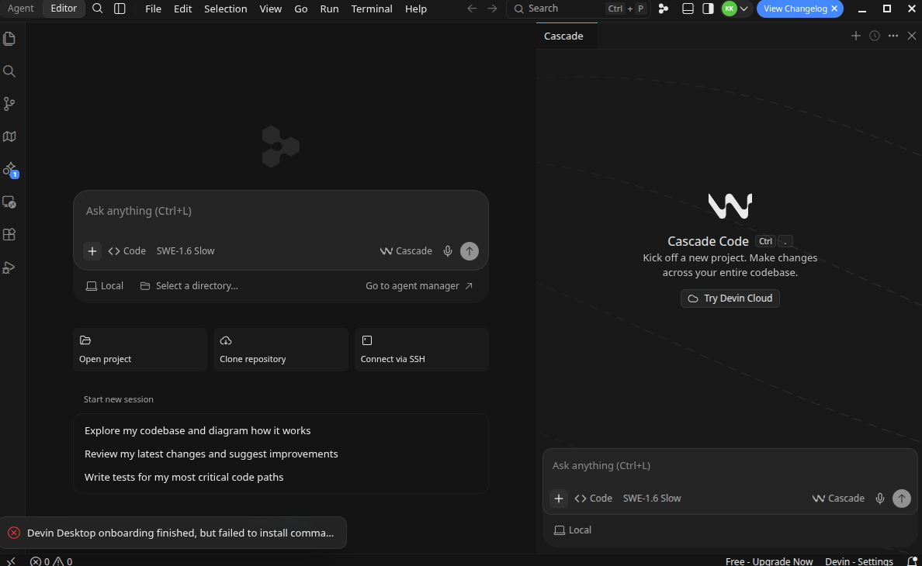Click Try Devin Cloud button

tap(730, 299)
